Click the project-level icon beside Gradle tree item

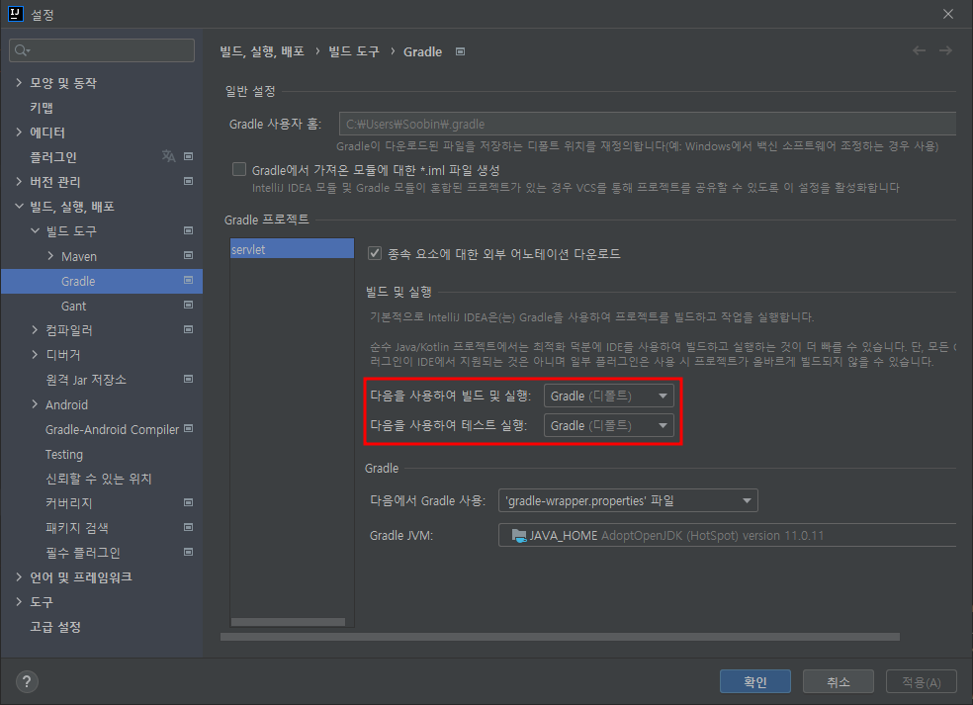pos(189,281)
